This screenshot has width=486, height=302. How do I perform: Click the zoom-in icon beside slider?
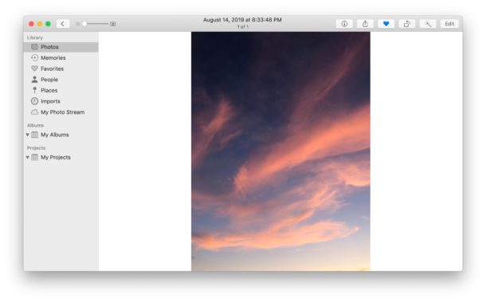tap(113, 24)
